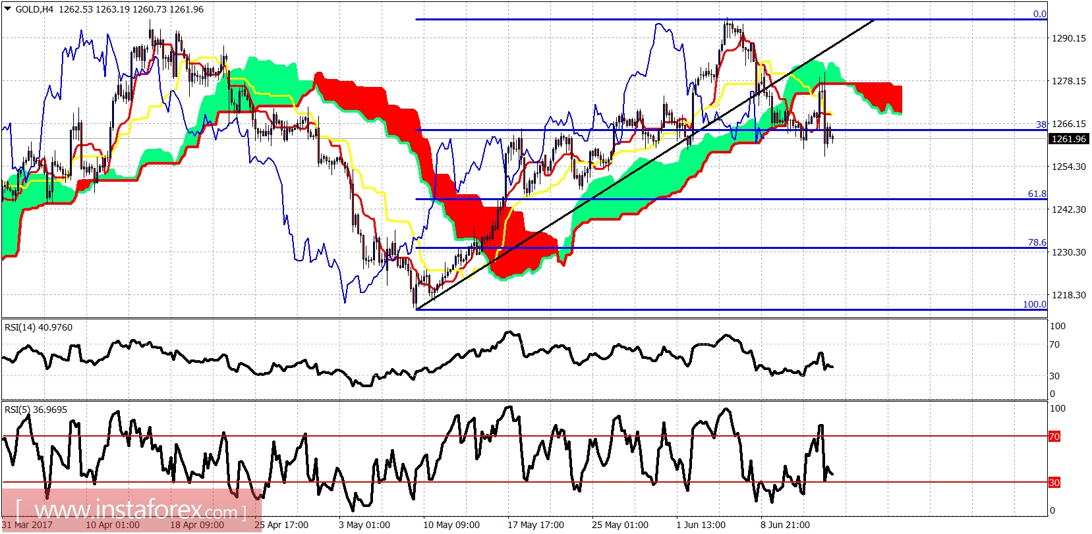Click the Fibonacci 0.0 level label
Image resolution: width=1092 pixels, height=534 pixels.
coord(1040,14)
